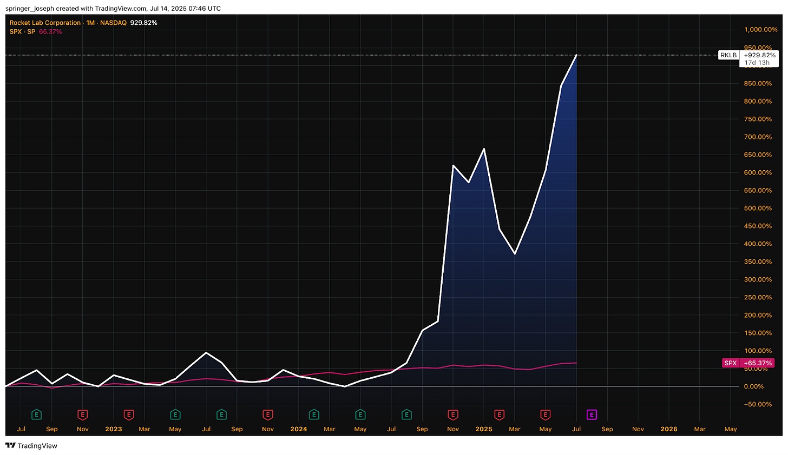Click the 500.00% axis value

pyautogui.click(x=758, y=208)
